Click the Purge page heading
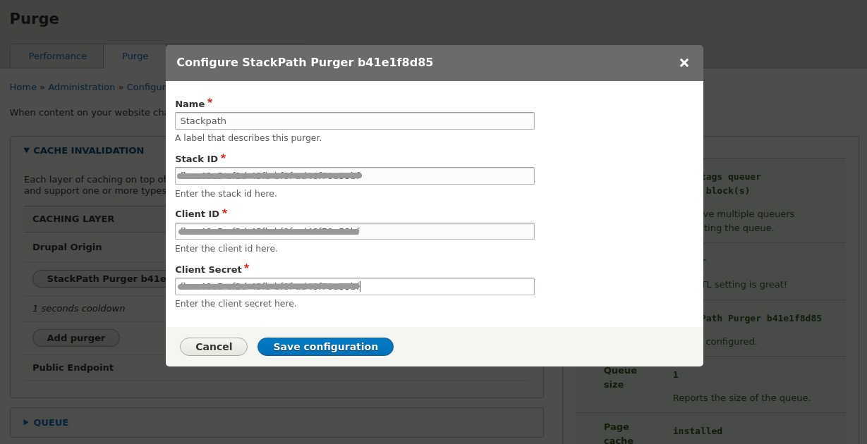The width and height of the screenshot is (867, 444). point(34,19)
